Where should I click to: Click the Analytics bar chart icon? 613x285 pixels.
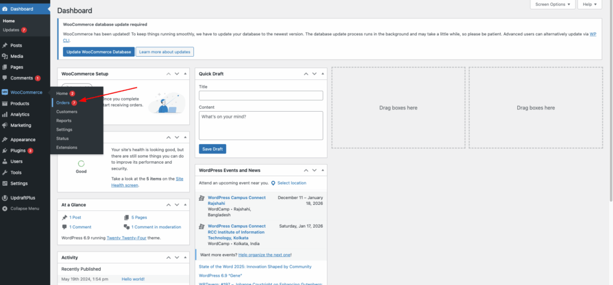[5, 114]
